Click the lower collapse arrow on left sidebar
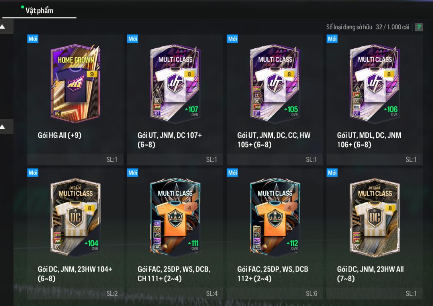The height and width of the screenshot is (306, 433). pyautogui.click(x=3, y=127)
